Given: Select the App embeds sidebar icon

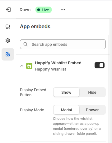Looking at the screenshot, I should 8,54.
